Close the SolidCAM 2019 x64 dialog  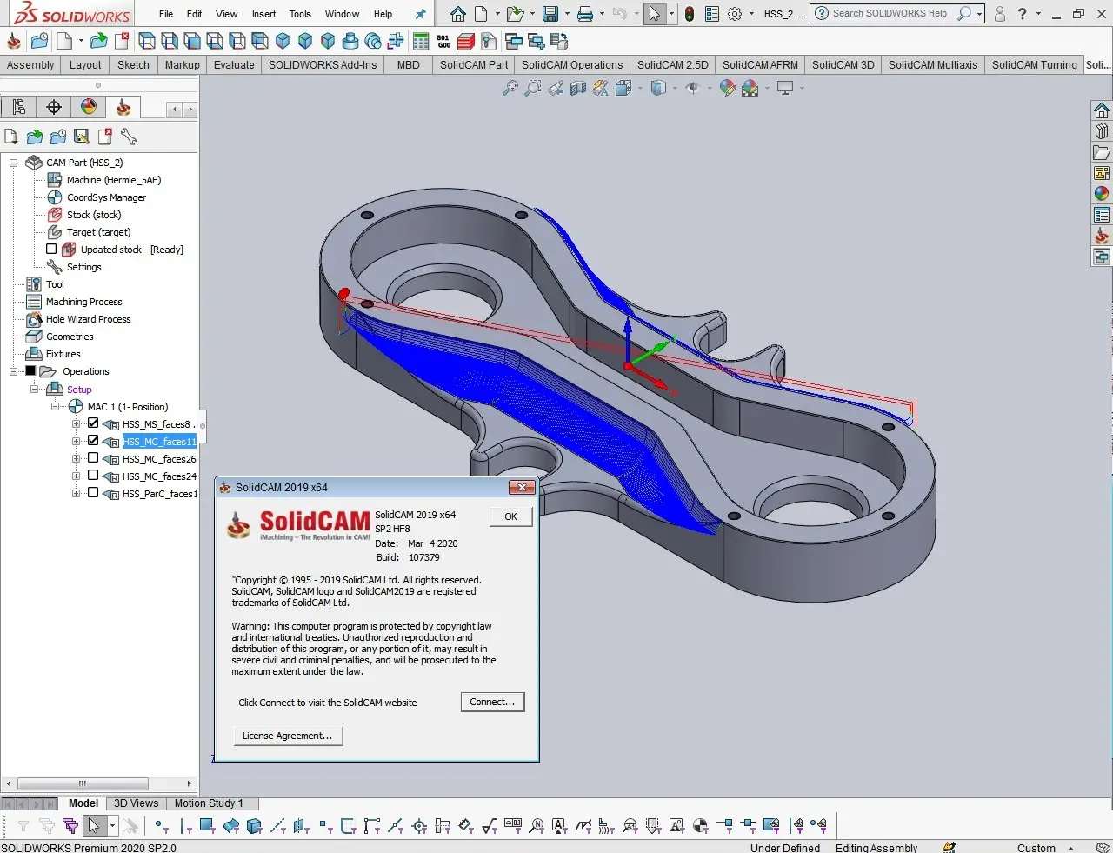pyautogui.click(x=522, y=487)
